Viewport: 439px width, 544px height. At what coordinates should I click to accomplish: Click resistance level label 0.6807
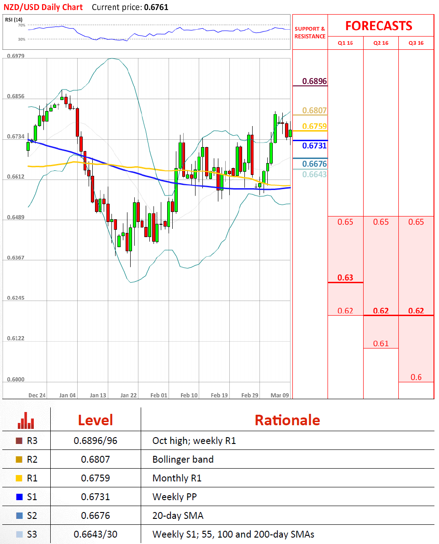tap(314, 111)
